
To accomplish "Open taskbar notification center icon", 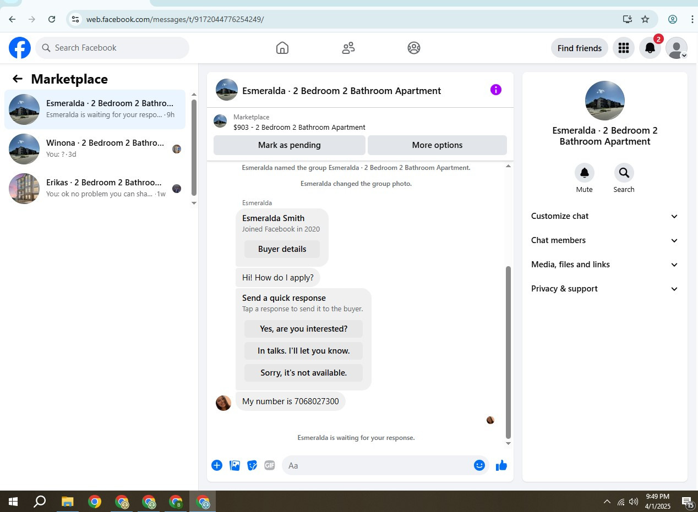I will [688, 502].
